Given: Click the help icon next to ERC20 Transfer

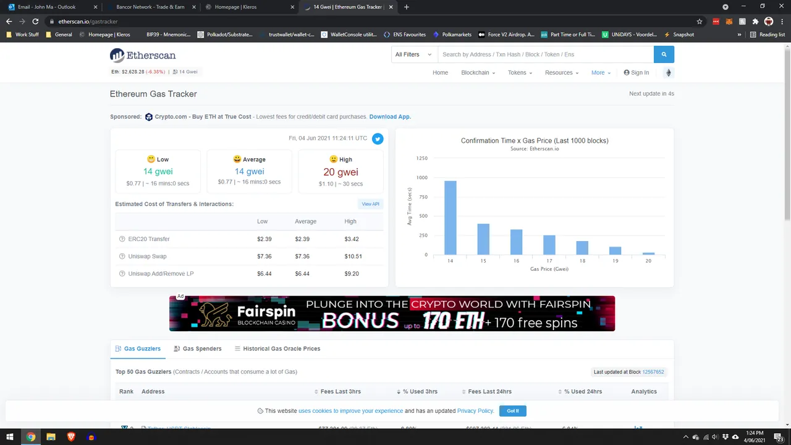Looking at the screenshot, I should pyautogui.click(x=122, y=239).
